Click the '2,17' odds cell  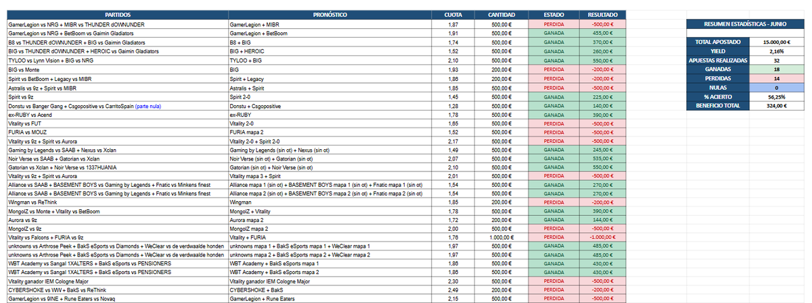click(454, 142)
